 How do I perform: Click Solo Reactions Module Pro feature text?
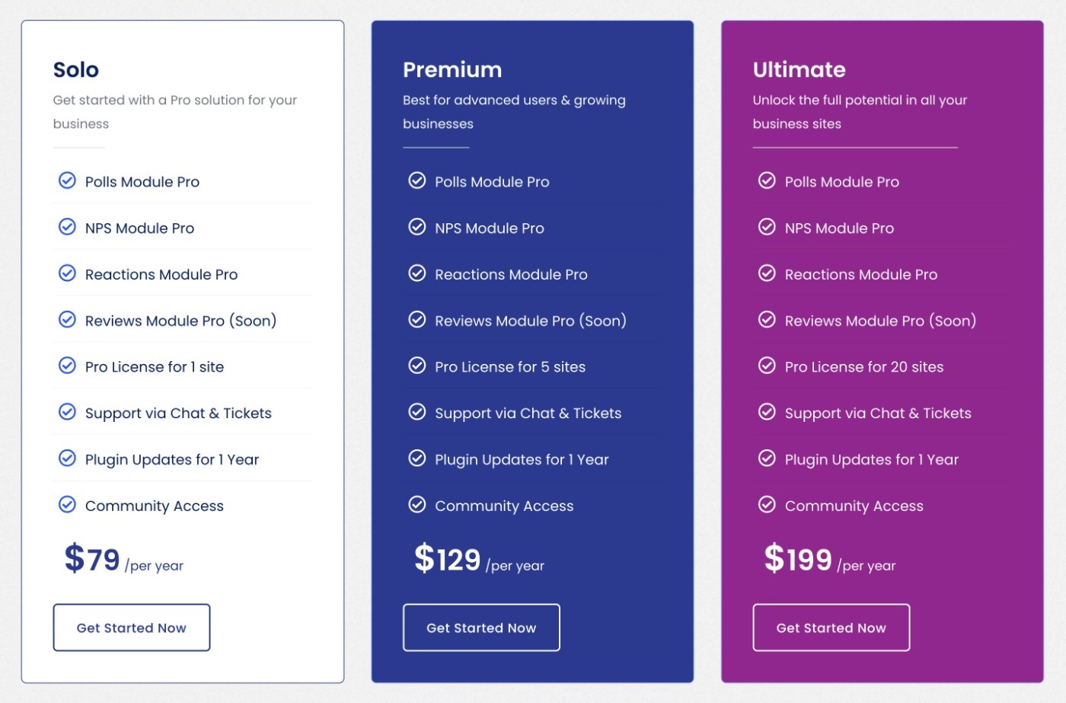[x=161, y=275]
